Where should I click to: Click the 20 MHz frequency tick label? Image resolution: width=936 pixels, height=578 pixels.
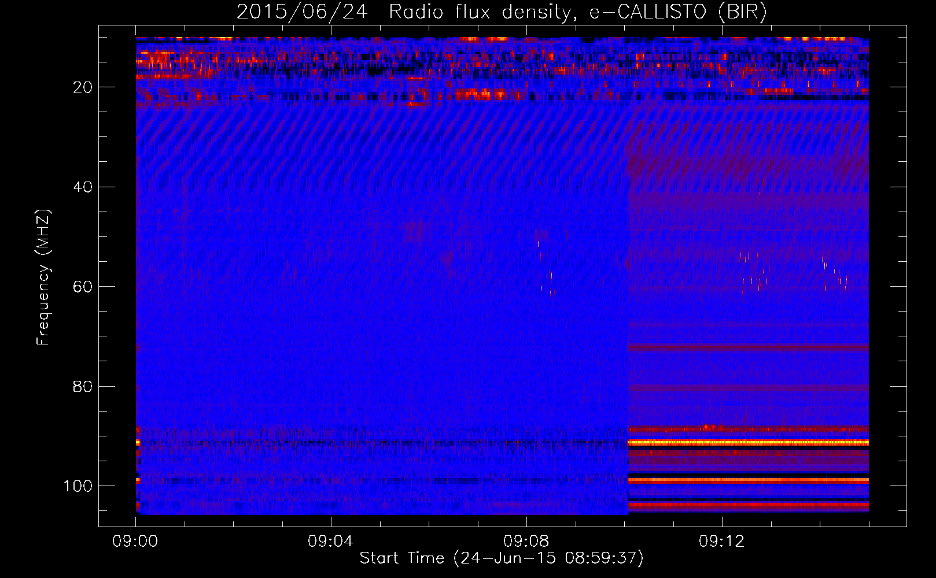83,87
